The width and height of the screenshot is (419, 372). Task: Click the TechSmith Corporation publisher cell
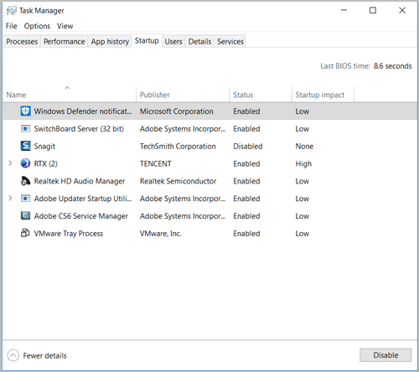pyautogui.click(x=178, y=146)
